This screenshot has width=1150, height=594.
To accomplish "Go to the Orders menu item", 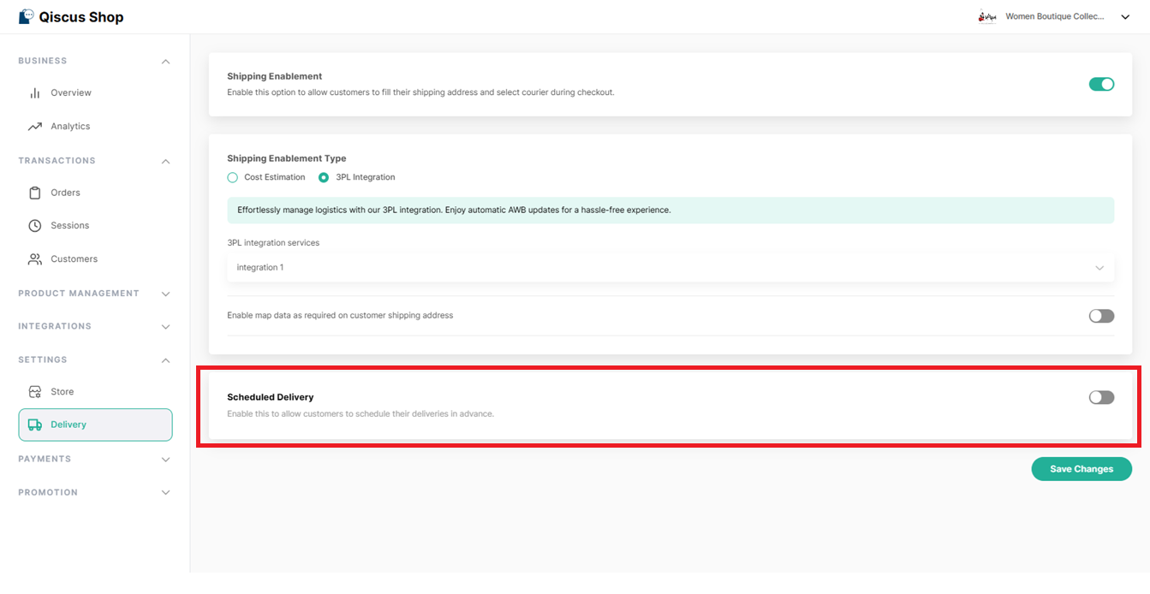I will [x=65, y=193].
